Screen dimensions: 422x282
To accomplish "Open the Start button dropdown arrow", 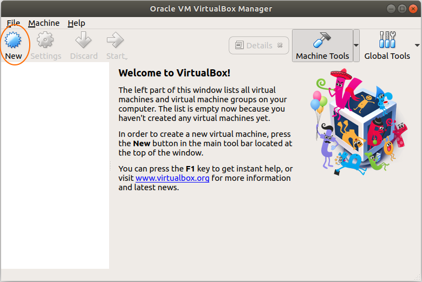I will point(127,58).
